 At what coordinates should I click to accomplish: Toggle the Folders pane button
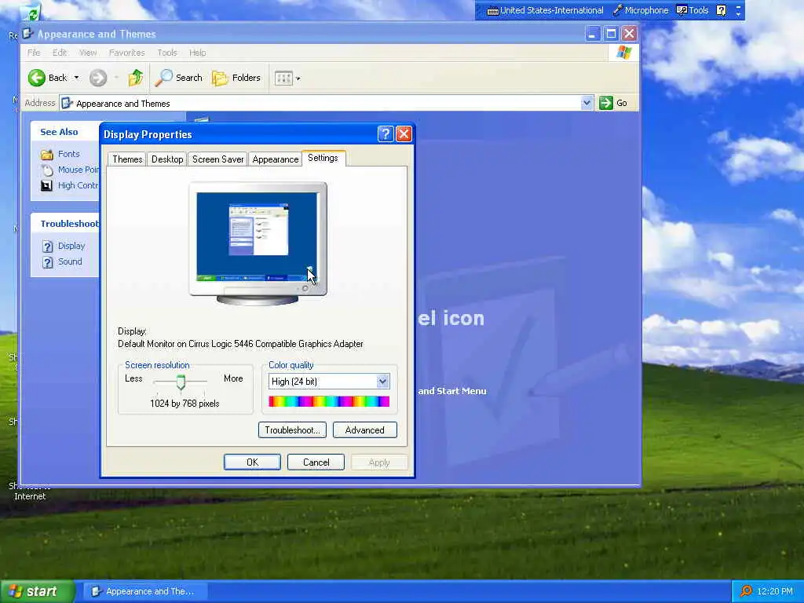236,78
